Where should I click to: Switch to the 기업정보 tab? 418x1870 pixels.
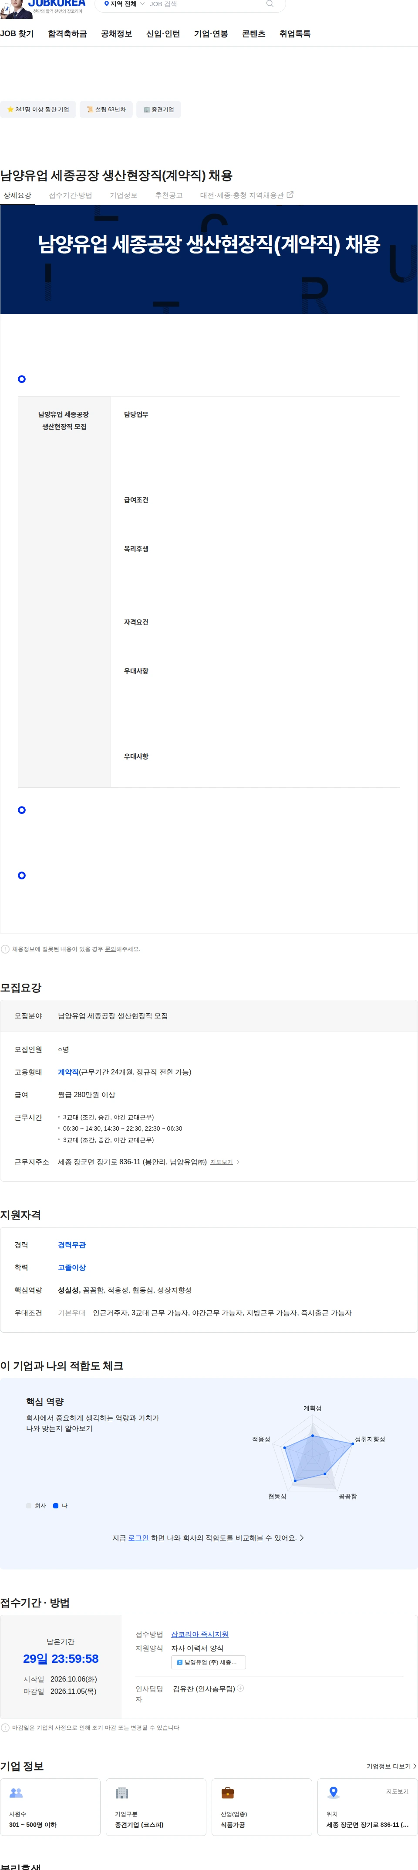(x=123, y=195)
